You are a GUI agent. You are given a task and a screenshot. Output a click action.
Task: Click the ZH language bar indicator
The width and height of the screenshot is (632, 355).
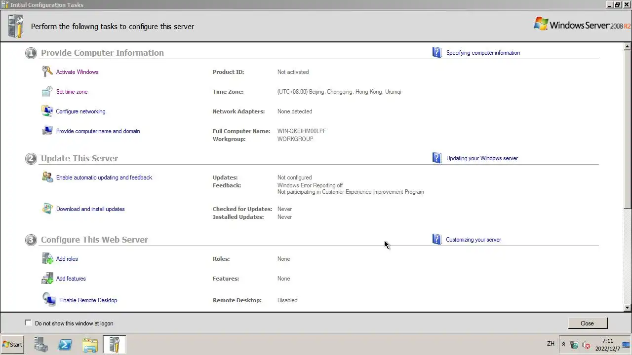coord(551,344)
